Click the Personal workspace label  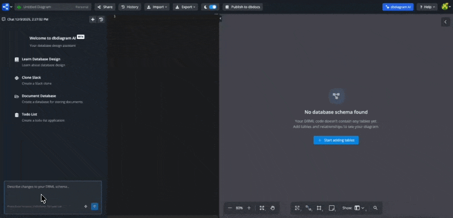(82, 7)
